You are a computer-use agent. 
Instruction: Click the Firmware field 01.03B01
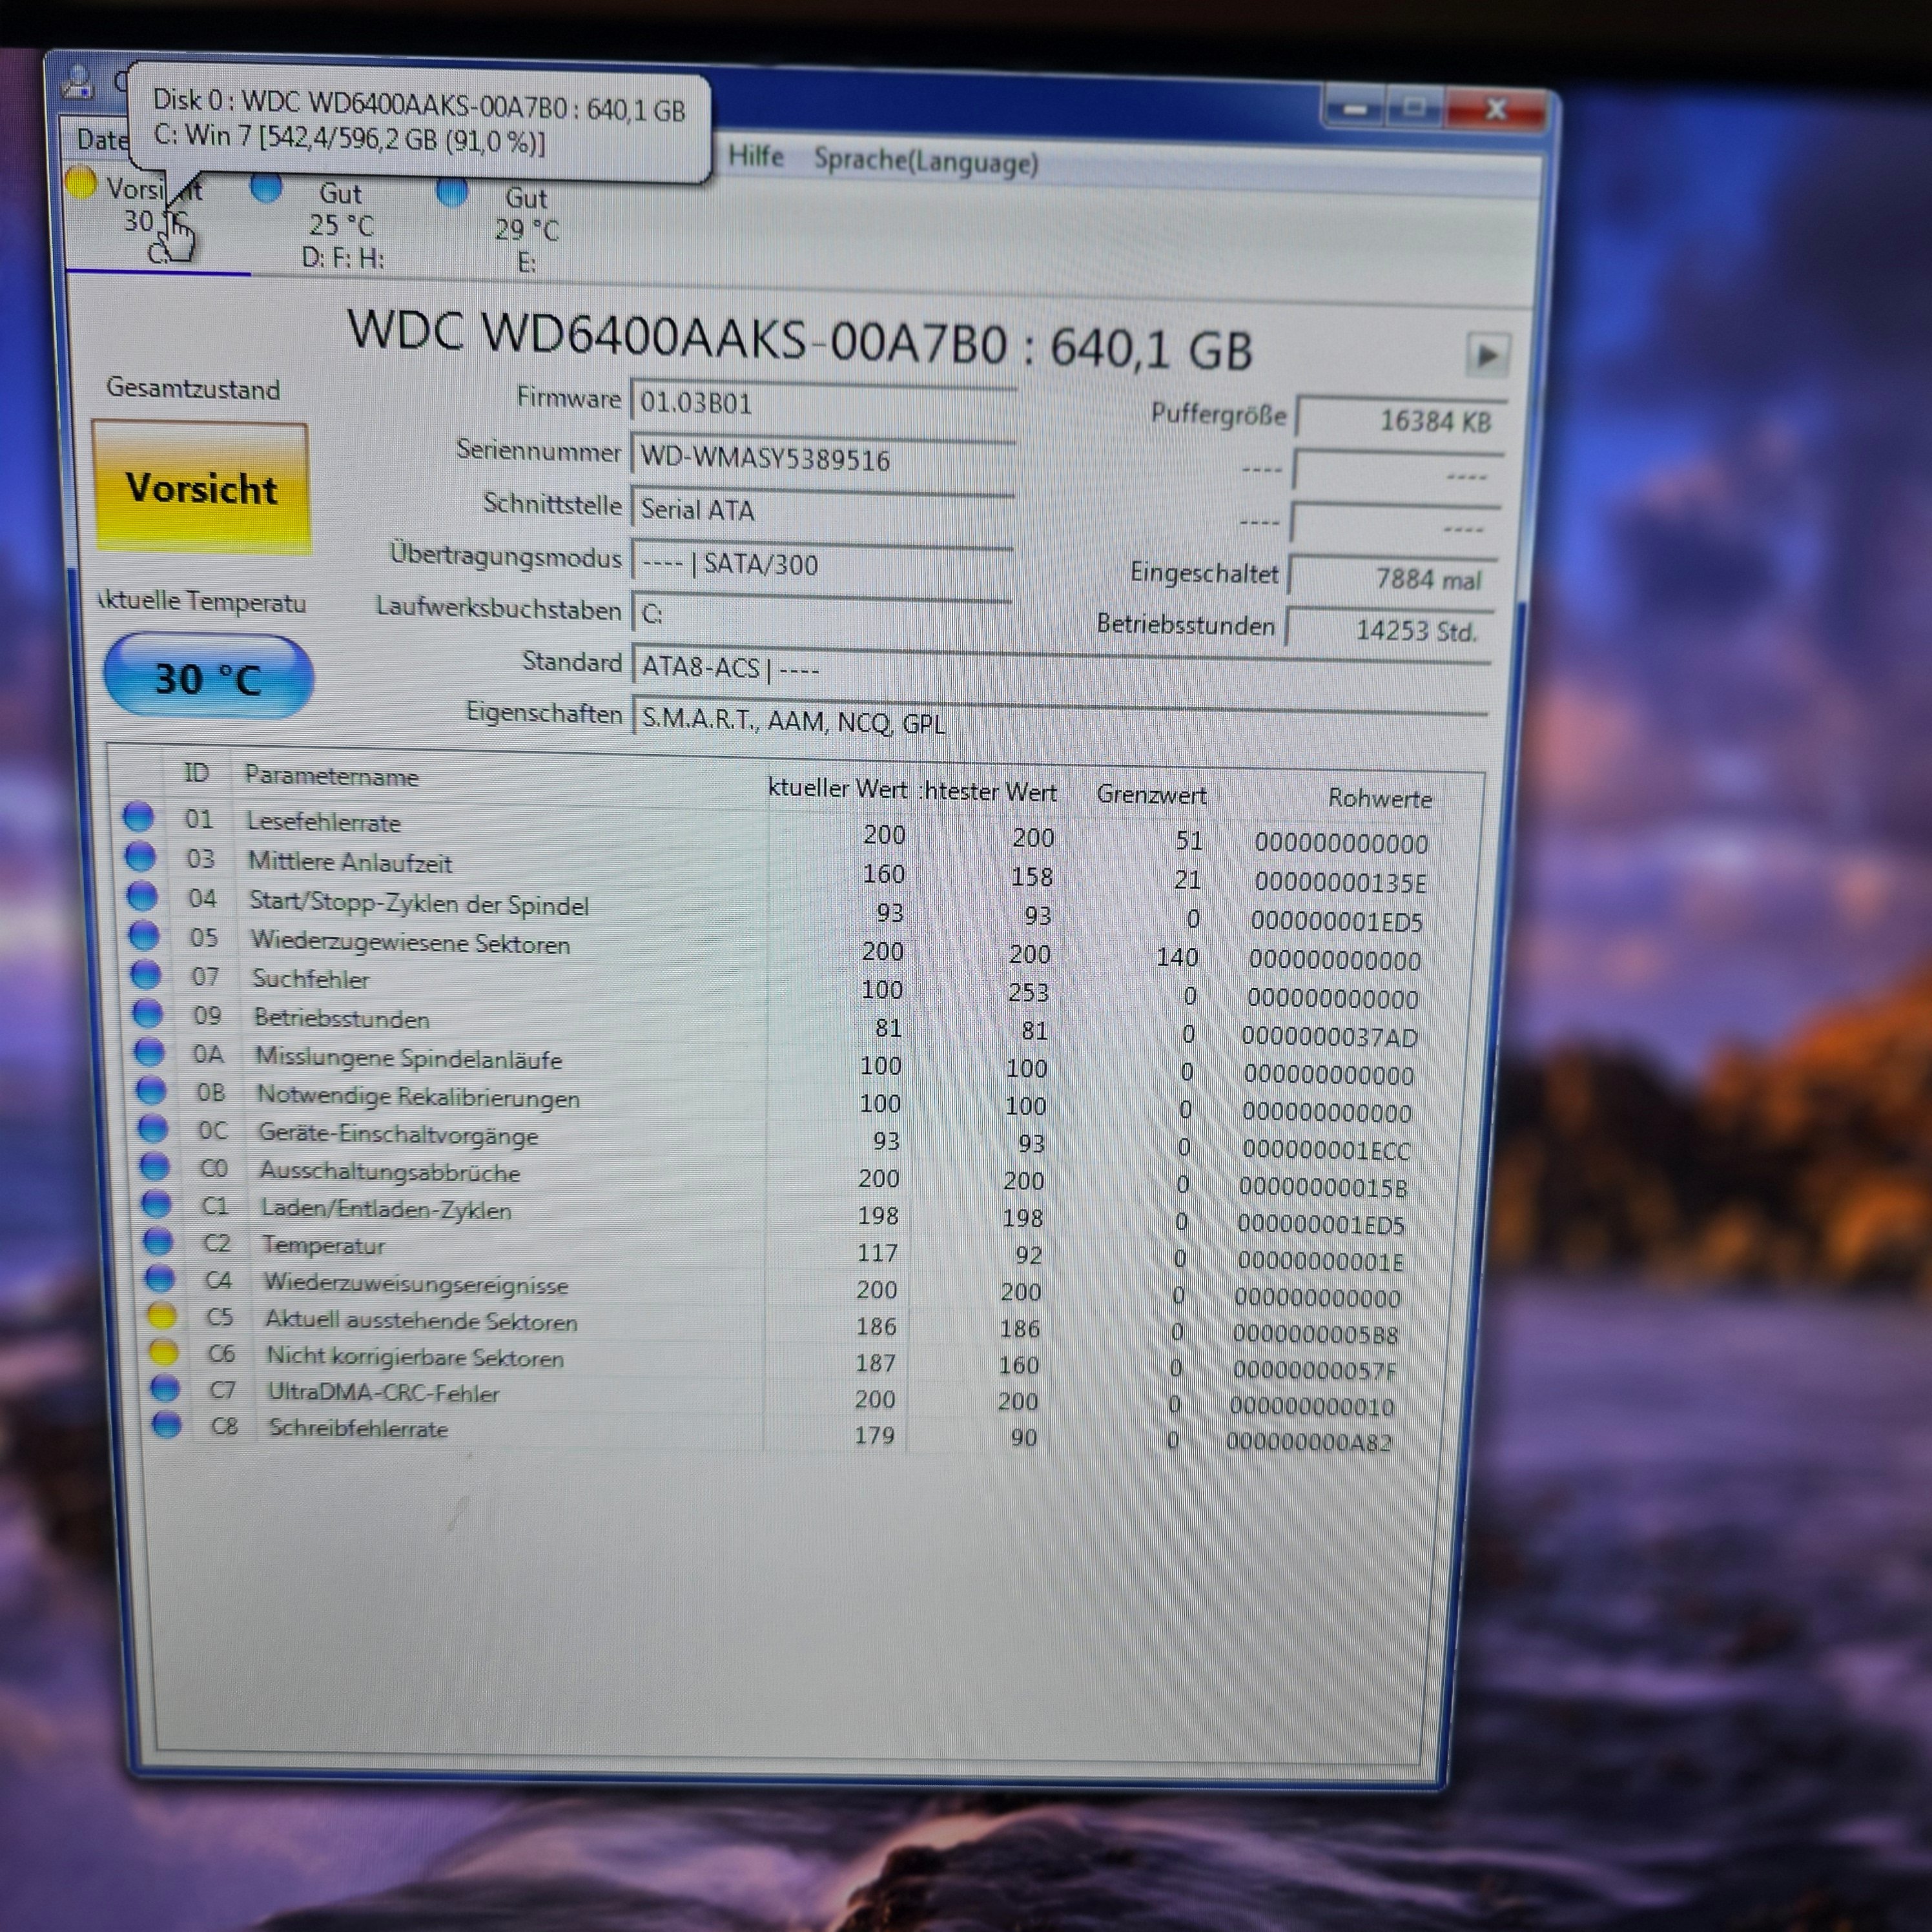pos(822,403)
